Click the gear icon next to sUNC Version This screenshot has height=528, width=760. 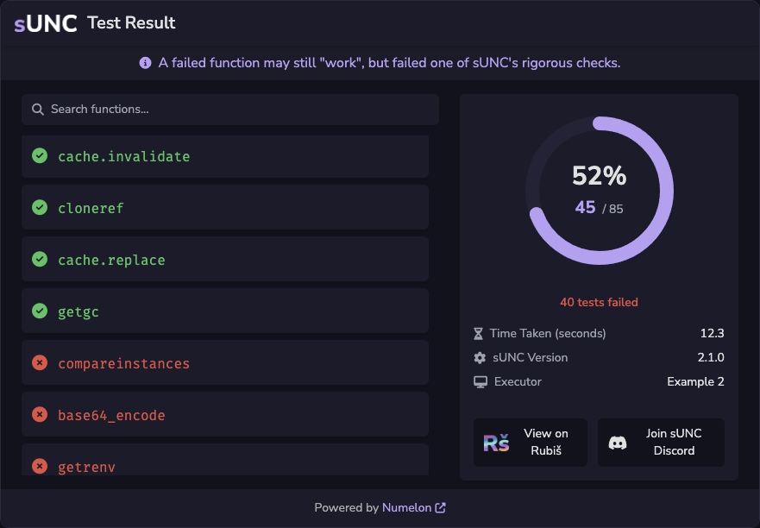click(x=480, y=358)
